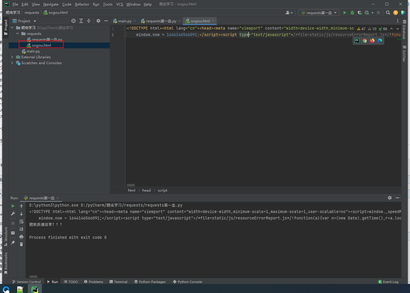
Task: Click the wrench icon in the Run panel
Action: point(13,214)
